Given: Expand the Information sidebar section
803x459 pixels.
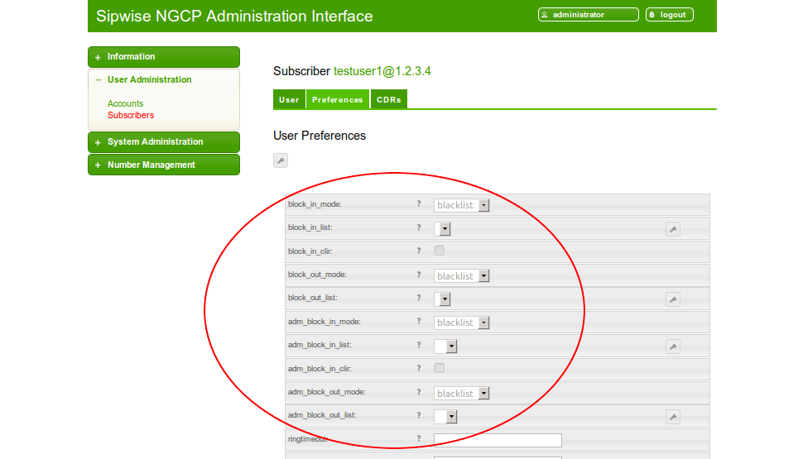Looking at the screenshot, I should [x=164, y=57].
